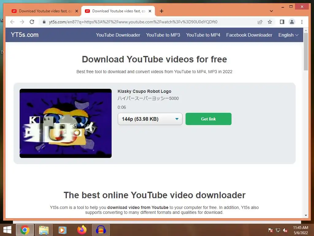Click the scrollbar down arrow
This screenshot has height=236, width=314.
coord(306,215)
